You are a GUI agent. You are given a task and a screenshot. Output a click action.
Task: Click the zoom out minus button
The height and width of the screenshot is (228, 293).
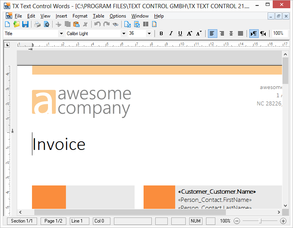point(236,221)
